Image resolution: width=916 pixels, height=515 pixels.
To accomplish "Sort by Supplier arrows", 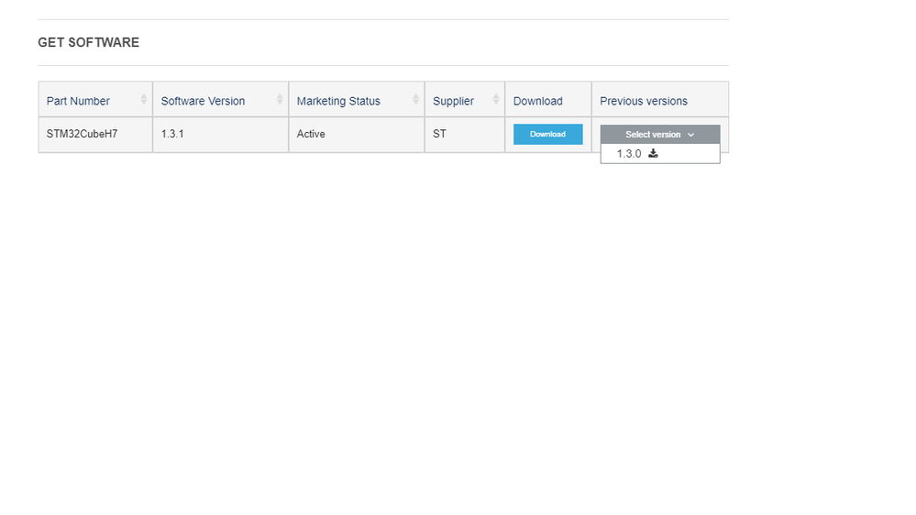I will coord(495,99).
